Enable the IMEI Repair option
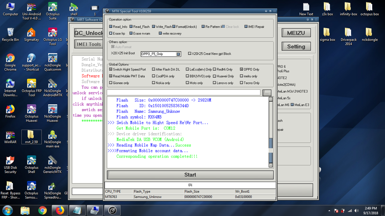 click(246, 27)
